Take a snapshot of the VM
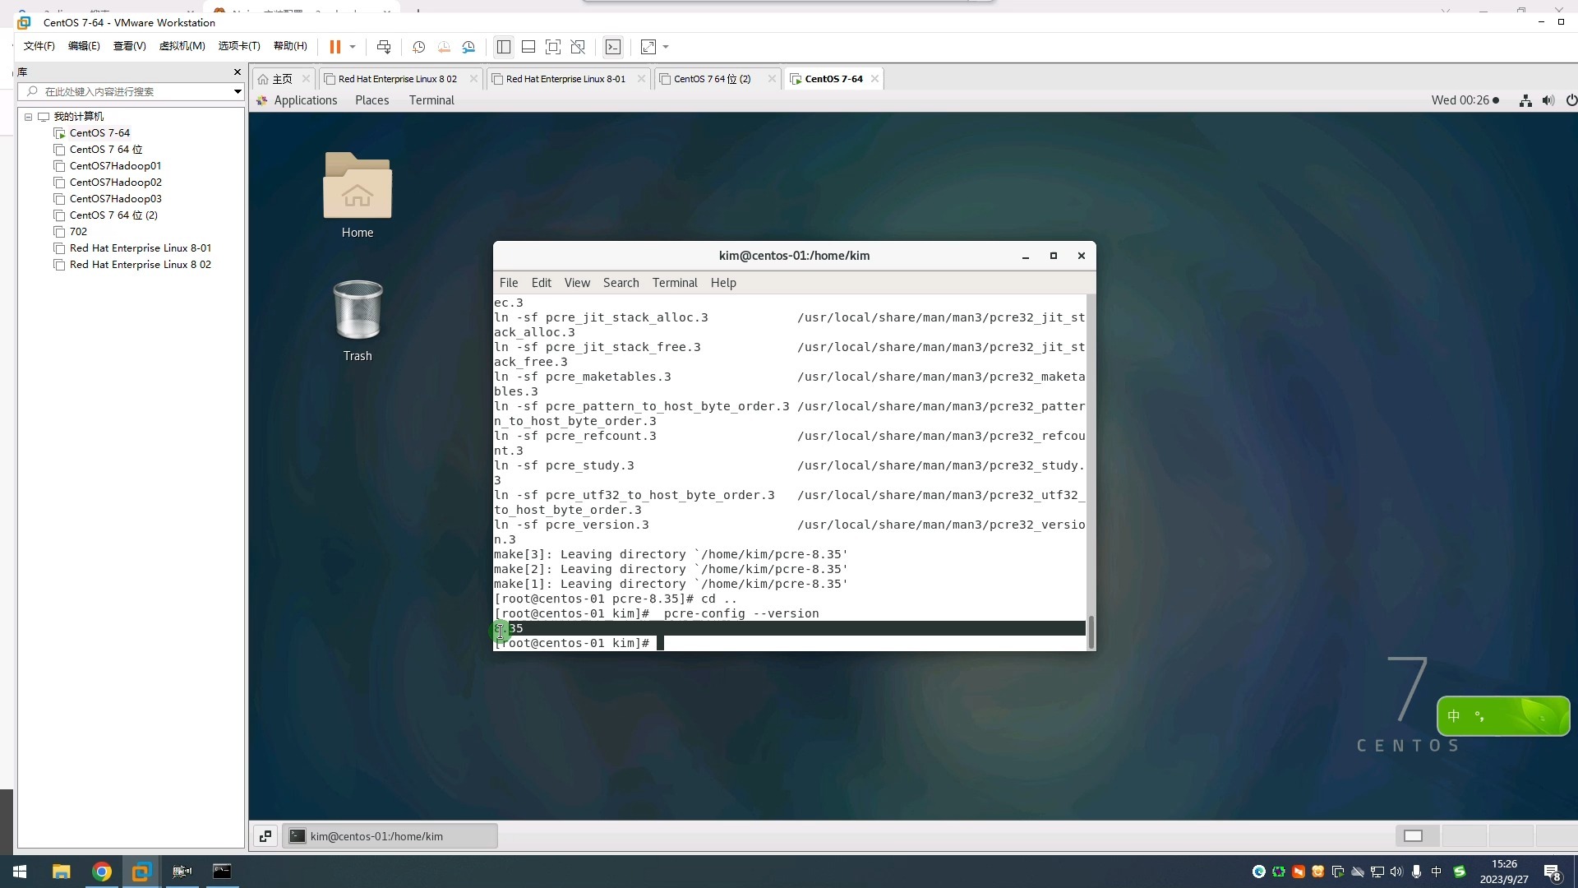 pos(418,47)
